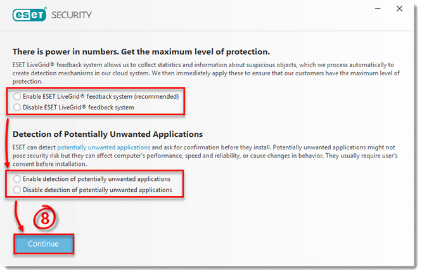Click the ESET LiveGrid description paragraph
The image size is (422, 274).
coord(206,73)
